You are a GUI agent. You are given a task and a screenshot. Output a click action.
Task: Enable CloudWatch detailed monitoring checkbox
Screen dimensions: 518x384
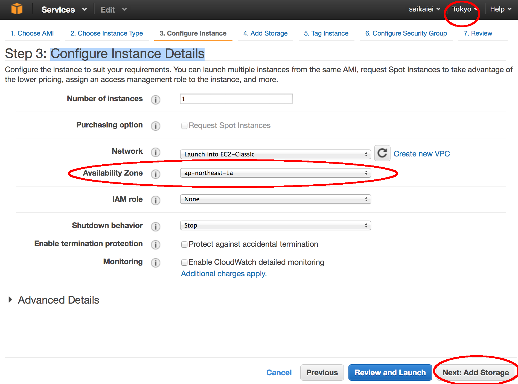click(184, 262)
